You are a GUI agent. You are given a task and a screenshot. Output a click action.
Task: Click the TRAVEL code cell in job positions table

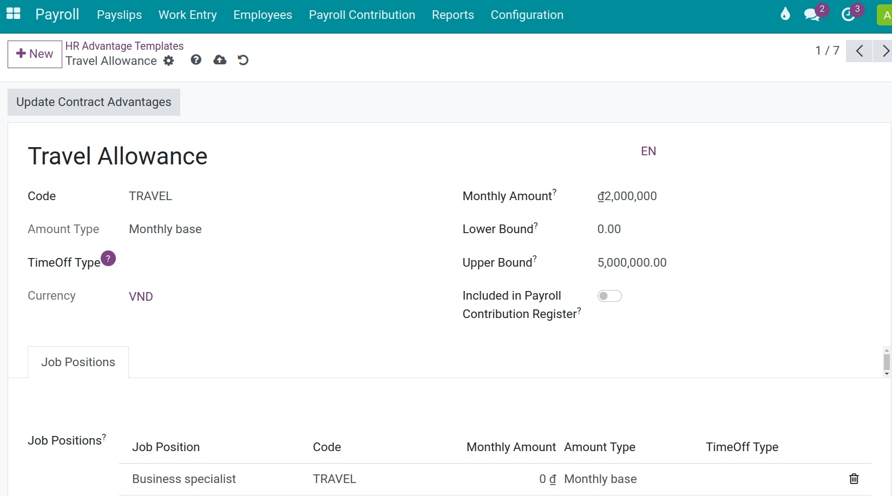(334, 479)
